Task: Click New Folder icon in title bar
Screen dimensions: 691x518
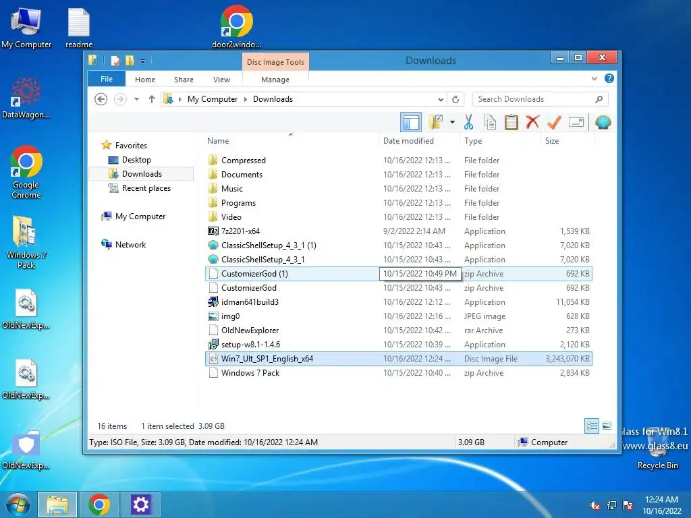Action: [x=130, y=60]
